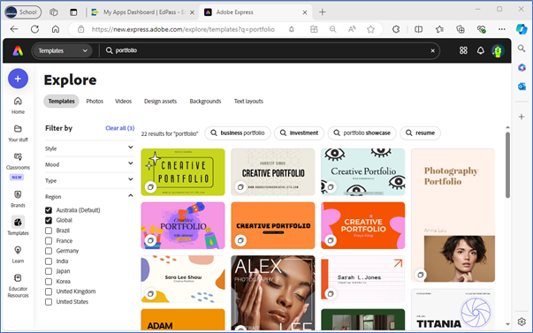Switch to the Backgrounds tab
The image size is (533, 333).
[x=205, y=102]
